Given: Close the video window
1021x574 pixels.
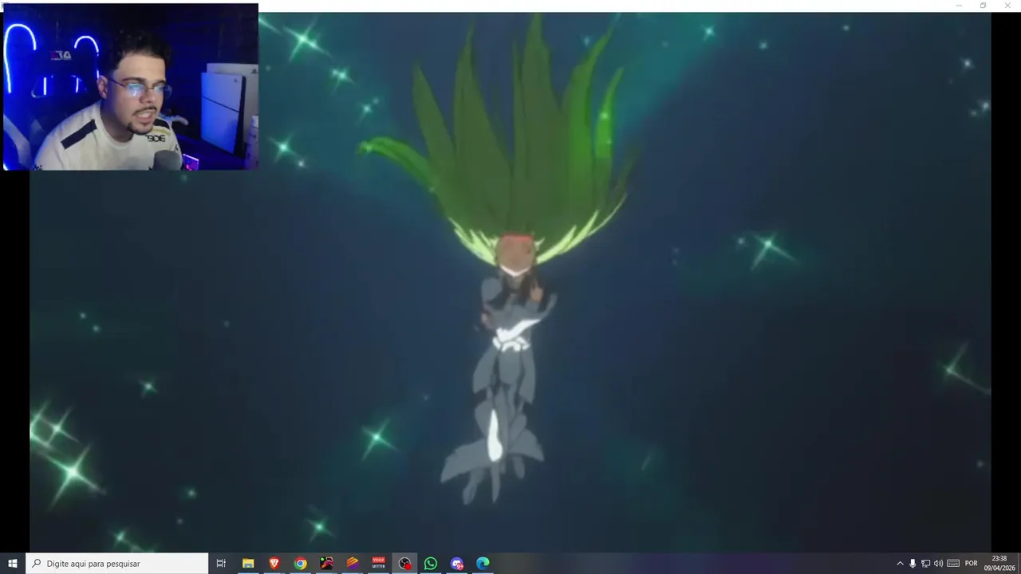Looking at the screenshot, I should click(1007, 6).
